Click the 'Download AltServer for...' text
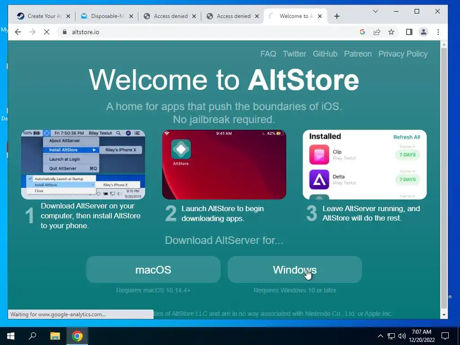This screenshot has height=345, width=460. click(x=224, y=240)
